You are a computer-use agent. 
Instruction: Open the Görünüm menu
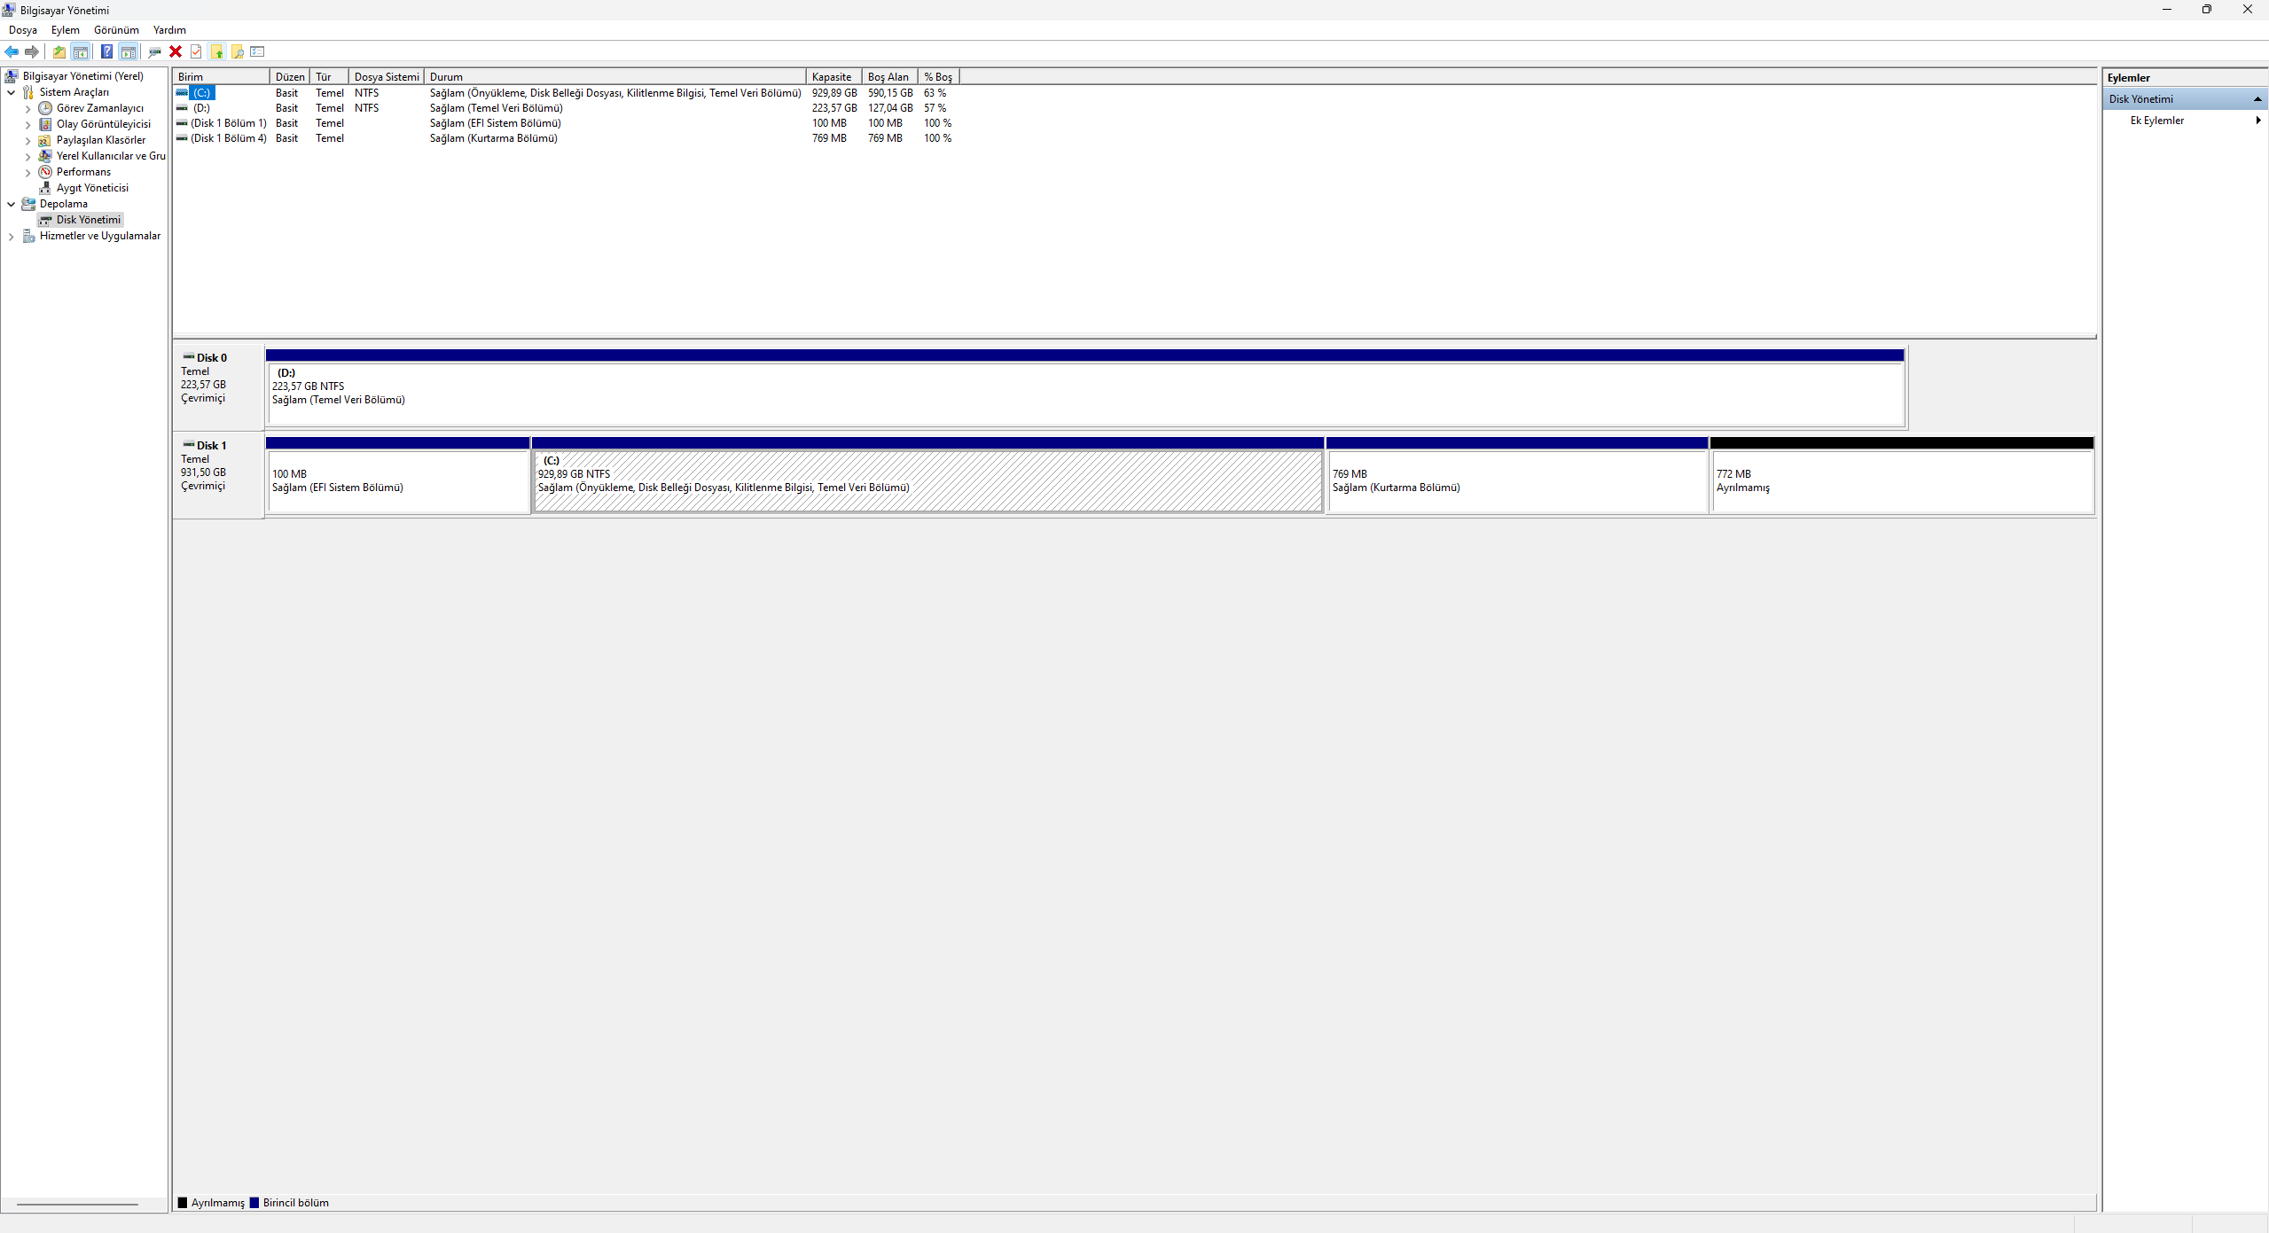(116, 30)
